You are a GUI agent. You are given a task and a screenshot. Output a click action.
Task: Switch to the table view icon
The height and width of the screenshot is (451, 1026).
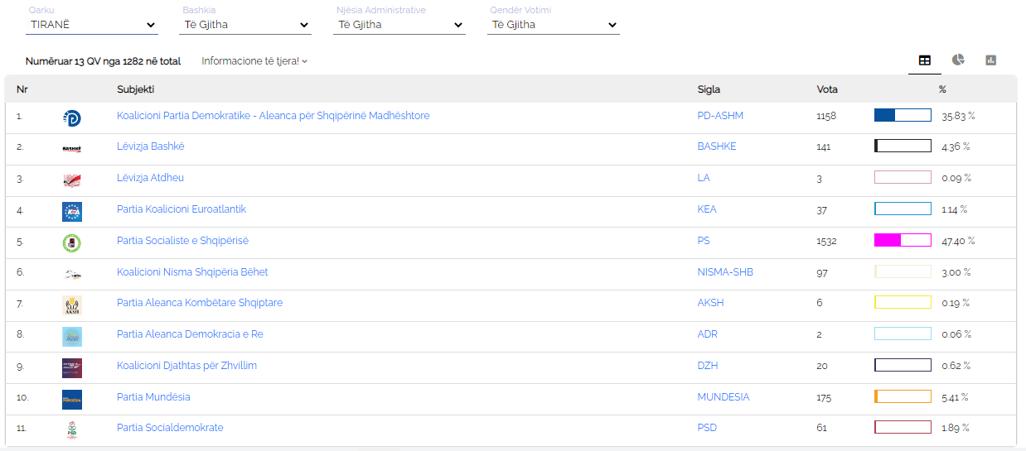tap(925, 60)
